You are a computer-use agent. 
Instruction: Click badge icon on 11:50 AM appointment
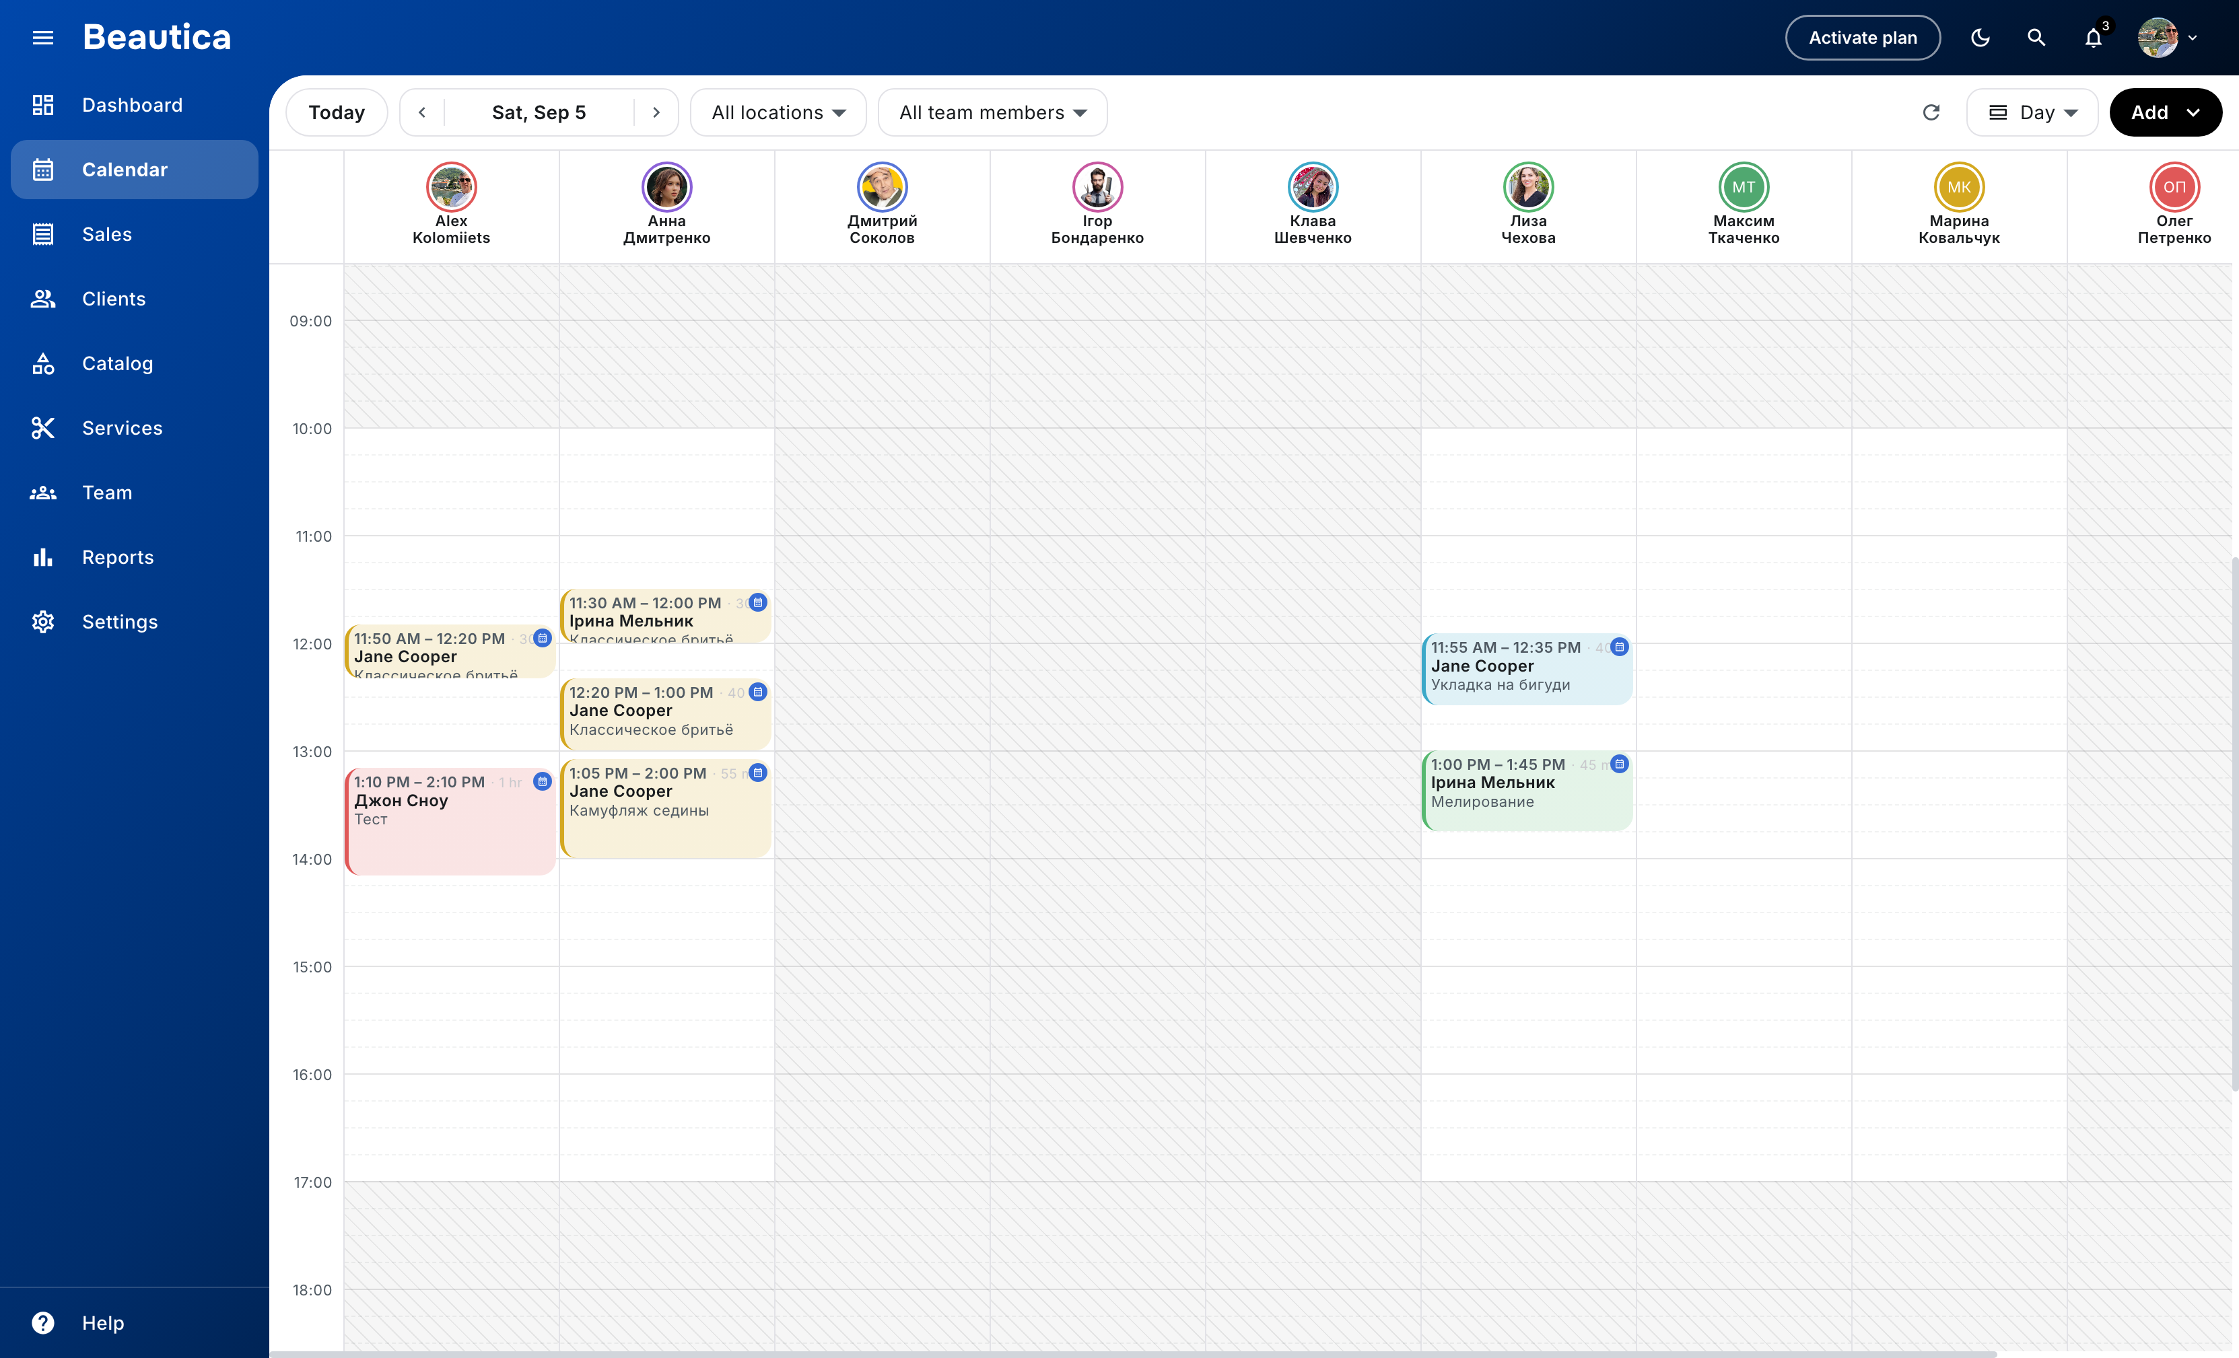[x=543, y=638]
